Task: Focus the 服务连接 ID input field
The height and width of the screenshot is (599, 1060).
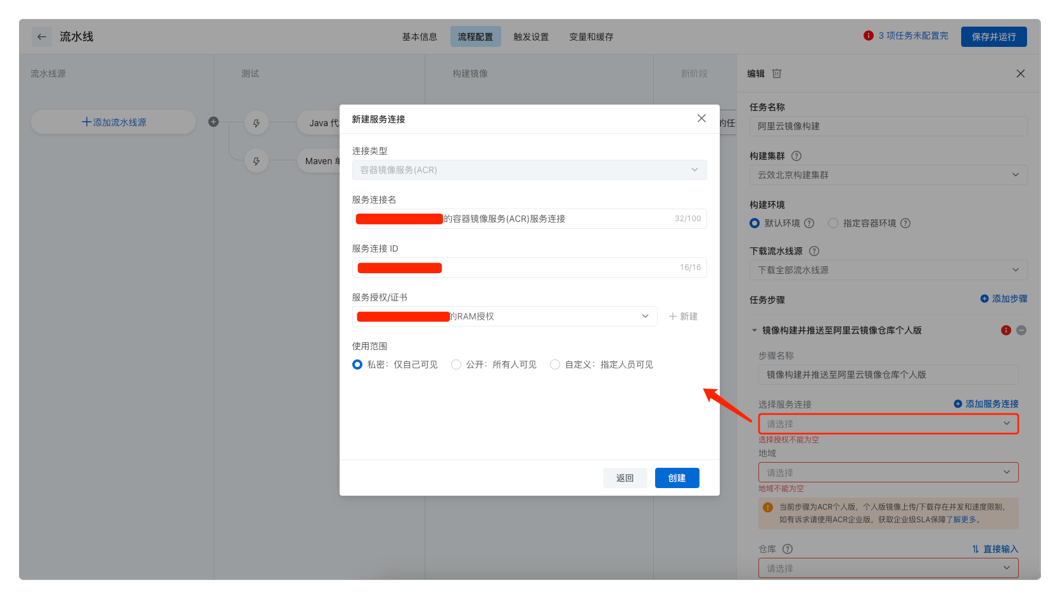Action: coord(530,267)
